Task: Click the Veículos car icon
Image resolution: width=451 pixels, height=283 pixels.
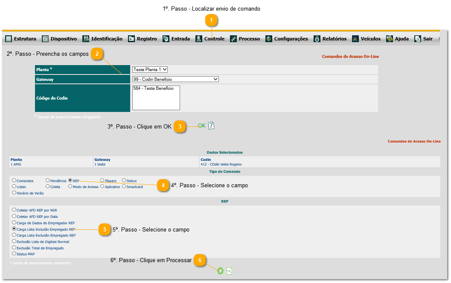Action: click(x=355, y=39)
